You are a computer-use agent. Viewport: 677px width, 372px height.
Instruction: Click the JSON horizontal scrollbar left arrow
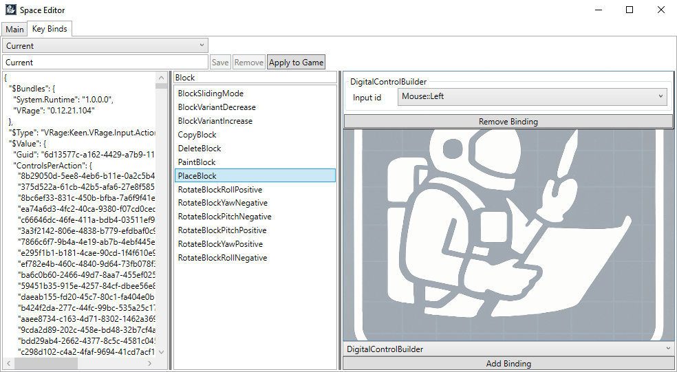pyautogui.click(x=8, y=363)
